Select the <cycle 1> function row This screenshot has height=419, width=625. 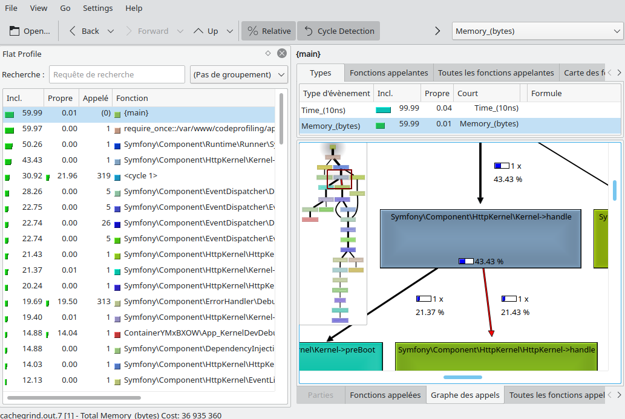click(x=139, y=176)
